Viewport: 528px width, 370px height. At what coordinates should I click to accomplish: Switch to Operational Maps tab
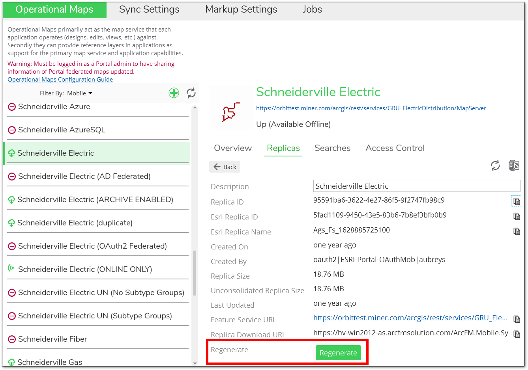(54, 9)
